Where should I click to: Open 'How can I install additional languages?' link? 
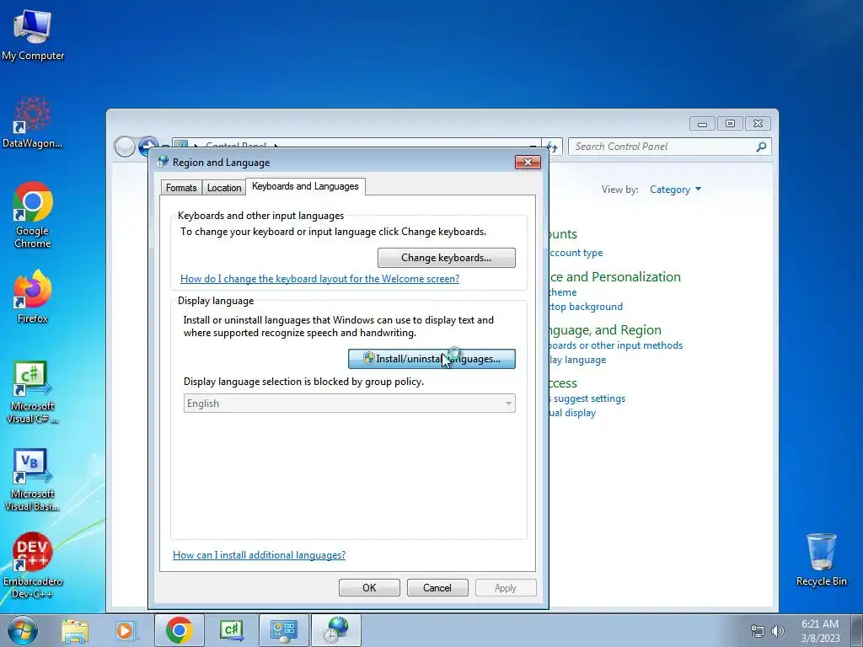(260, 555)
